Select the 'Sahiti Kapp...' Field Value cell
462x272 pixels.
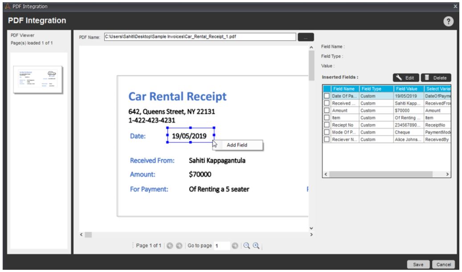click(409, 103)
